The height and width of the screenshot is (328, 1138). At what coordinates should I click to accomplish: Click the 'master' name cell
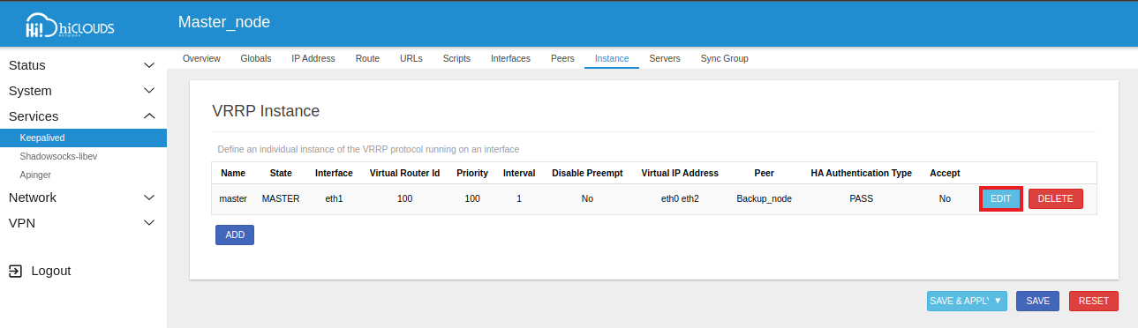coord(233,199)
